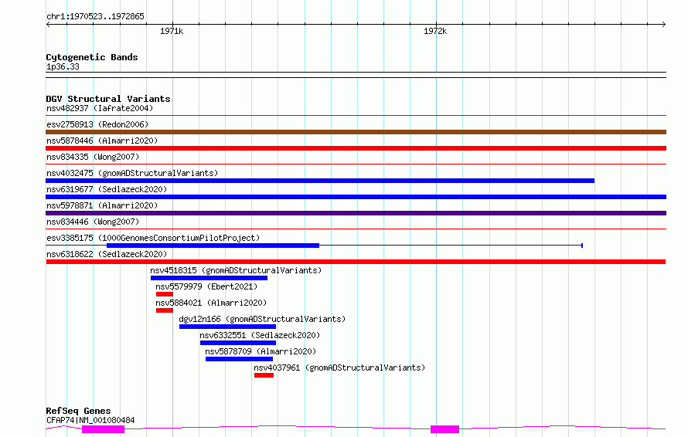Select the purple nsv5978871 variant bar
The image size is (688, 437).
tap(356, 213)
